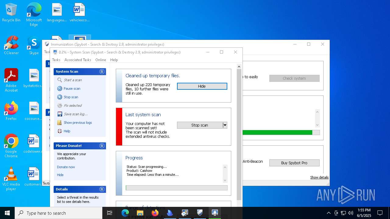Viewport: 390px width, 219px height.
Task: Click the Type here to search box
Action: [x=58, y=213]
